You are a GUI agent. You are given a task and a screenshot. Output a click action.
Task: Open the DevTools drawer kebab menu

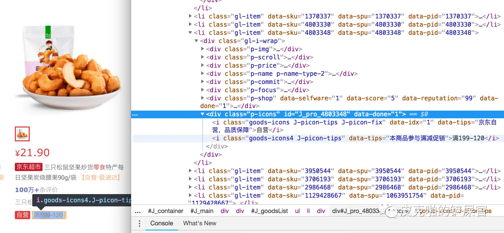click(x=139, y=224)
